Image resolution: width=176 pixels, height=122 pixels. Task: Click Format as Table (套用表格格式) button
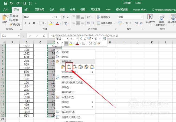point(161,20)
